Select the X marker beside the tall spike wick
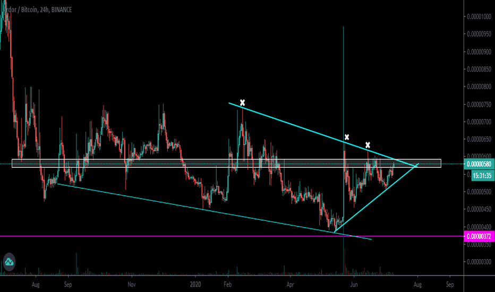 [x=347, y=137]
